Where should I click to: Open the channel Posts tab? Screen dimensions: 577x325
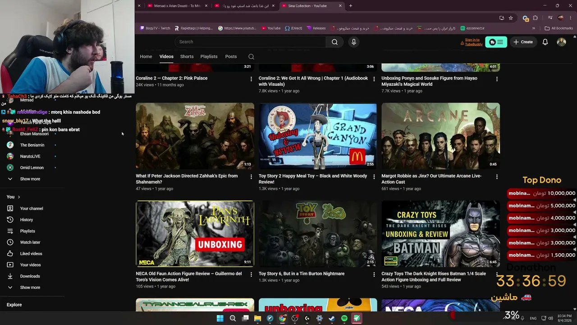(x=231, y=56)
